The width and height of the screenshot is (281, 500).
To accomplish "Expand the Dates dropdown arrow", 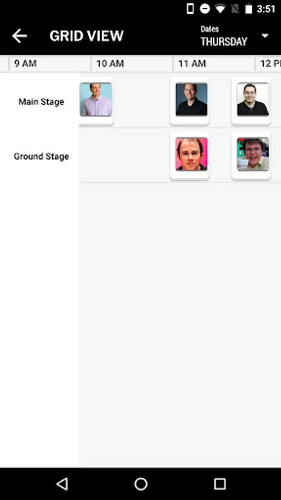I will [x=265, y=36].
